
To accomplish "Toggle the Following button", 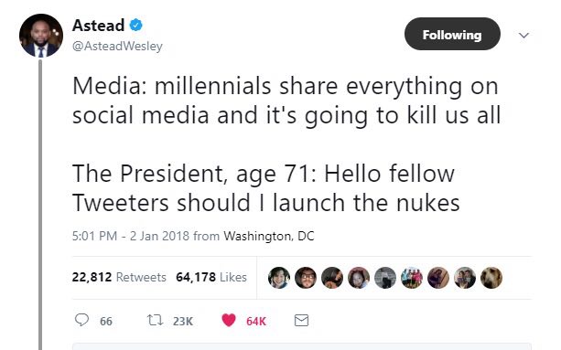I will (452, 34).
